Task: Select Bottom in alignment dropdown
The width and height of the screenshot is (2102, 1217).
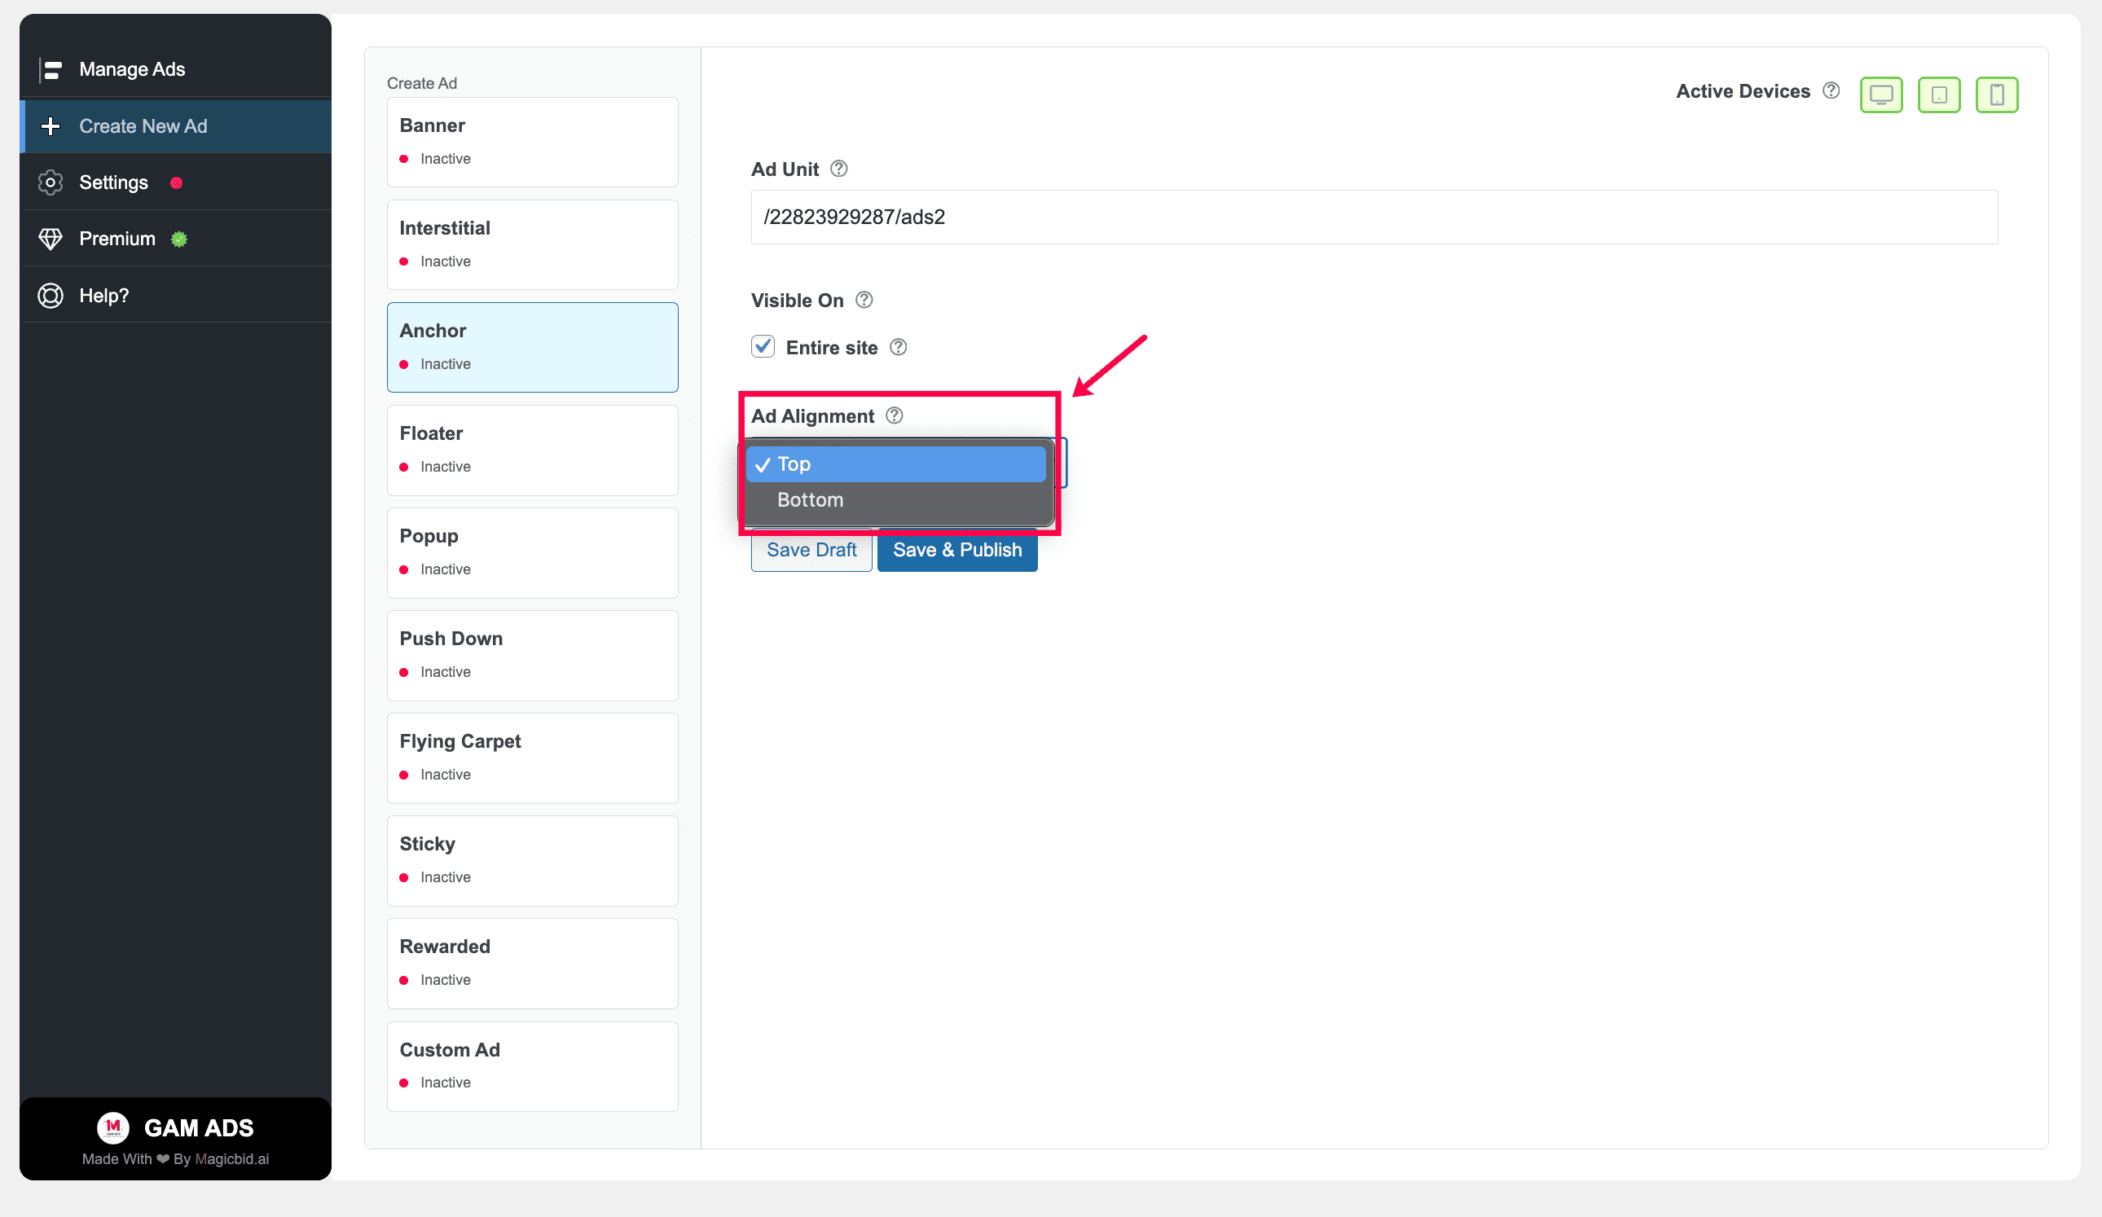Action: 897,499
